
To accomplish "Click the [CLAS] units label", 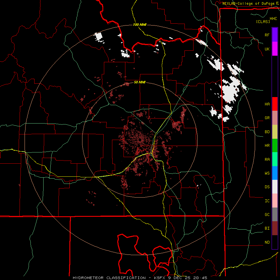I will click(263, 21).
